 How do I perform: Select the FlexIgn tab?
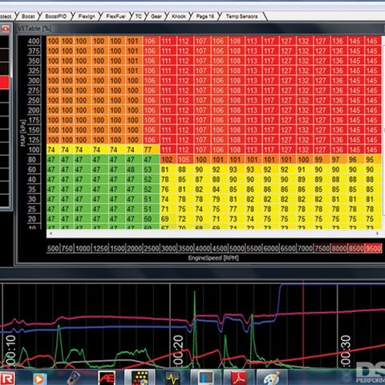click(87, 16)
